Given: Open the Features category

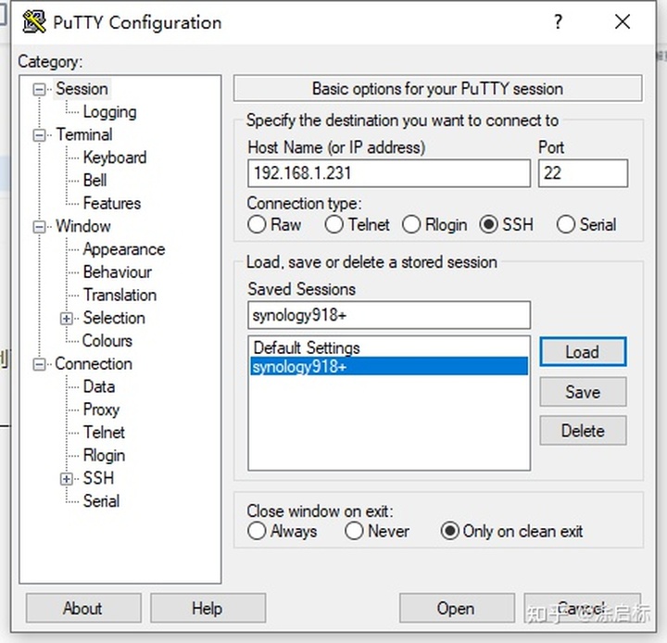Looking at the screenshot, I should 112,204.
